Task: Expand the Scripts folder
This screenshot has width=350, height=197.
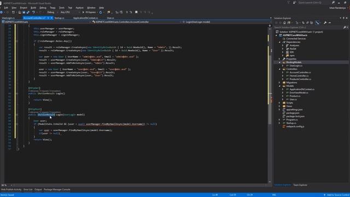Action: coord(279,103)
